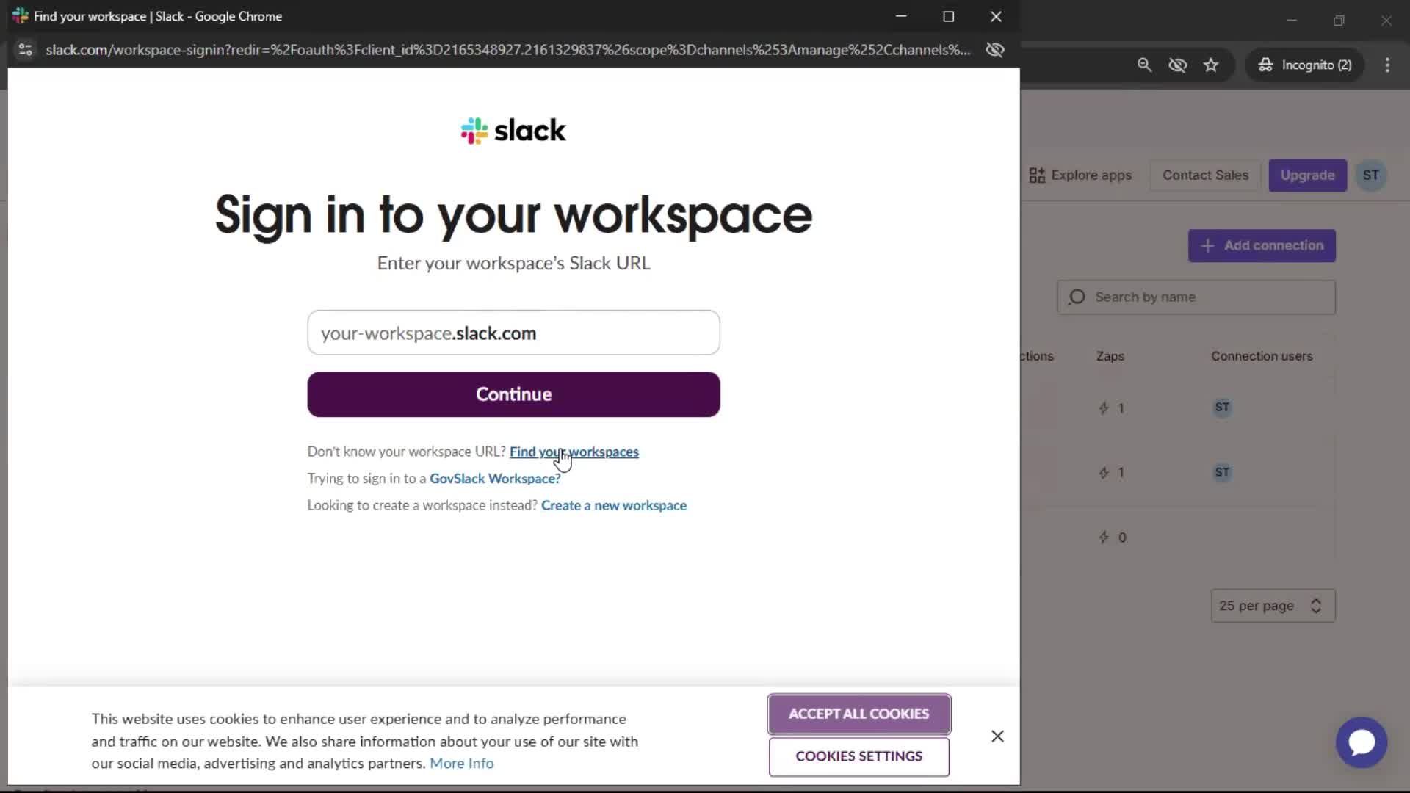The height and width of the screenshot is (793, 1410).
Task: Close the Slack sign-in popup window
Action: point(996,16)
